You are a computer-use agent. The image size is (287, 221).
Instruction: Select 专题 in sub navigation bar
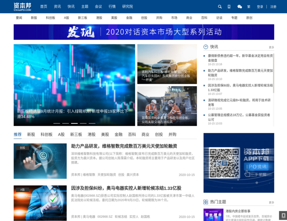pos(234,18)
